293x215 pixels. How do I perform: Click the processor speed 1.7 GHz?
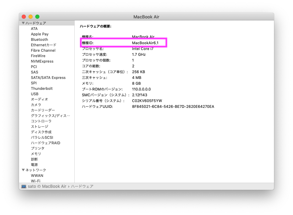coord(139,54)
